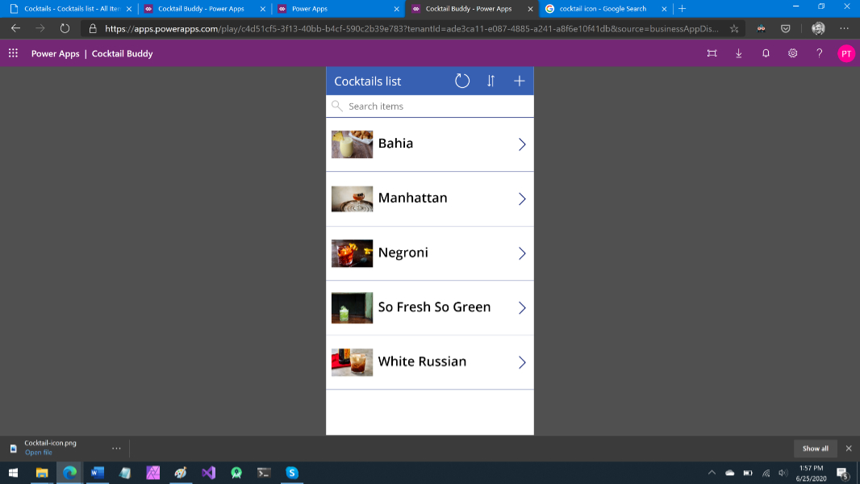Screen dimensions: 860x484
Task: Open Skype from the Windows taskbar
Action: [x=292, y=473]
